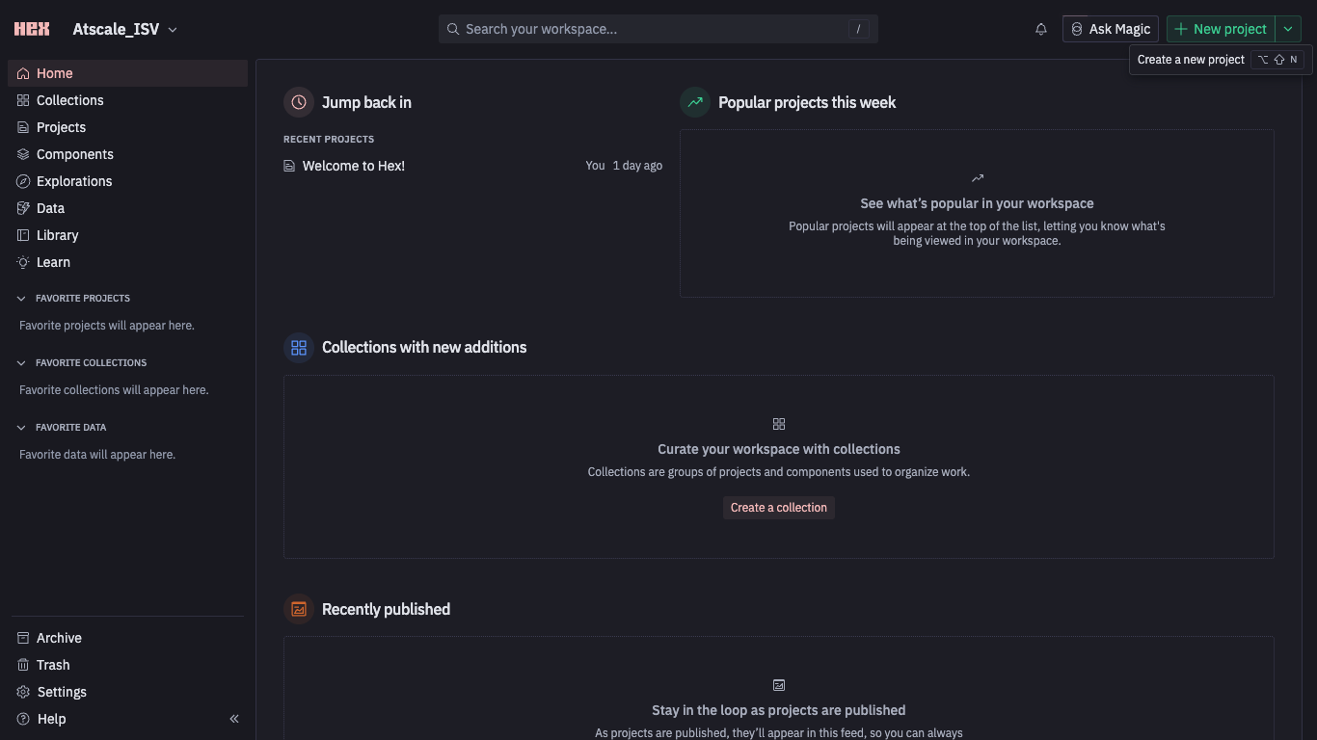Click the Ask Magic button

[x=1111, y=29]
